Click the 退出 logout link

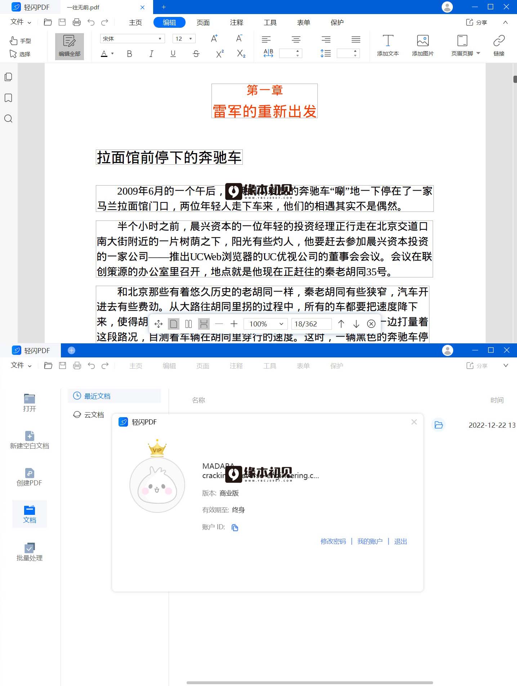coord(400,541)
